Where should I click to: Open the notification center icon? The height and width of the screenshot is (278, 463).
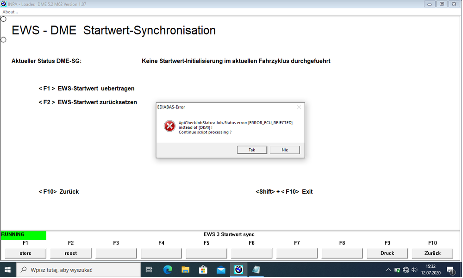451,270
